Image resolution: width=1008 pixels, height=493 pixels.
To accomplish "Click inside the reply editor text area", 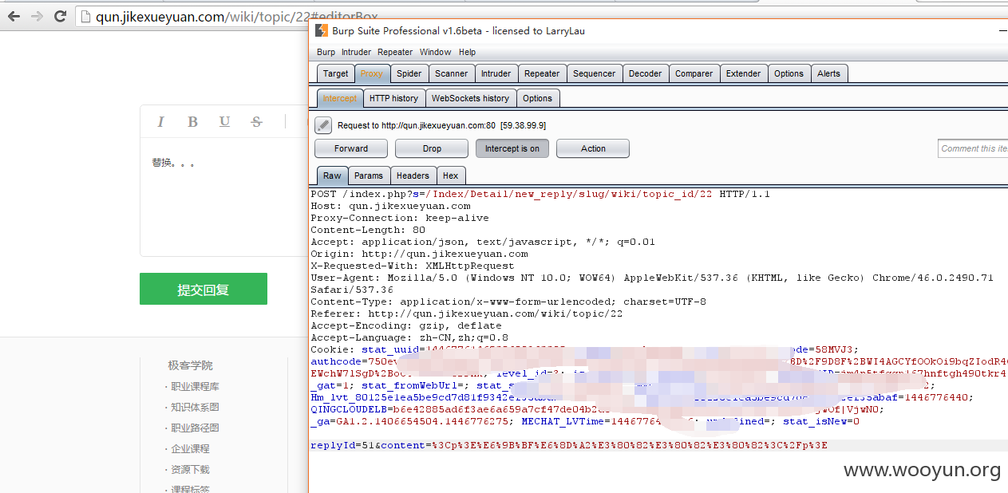I will point(224,196).
